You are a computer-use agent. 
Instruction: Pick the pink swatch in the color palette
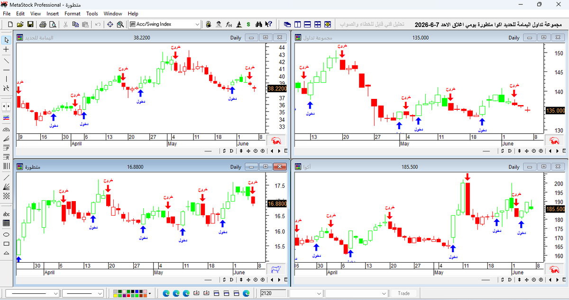(x=145, y=291)
